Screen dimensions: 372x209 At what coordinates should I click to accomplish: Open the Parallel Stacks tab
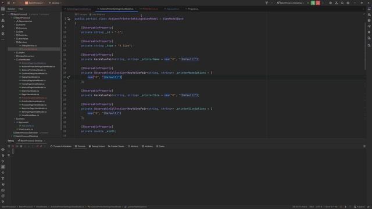click(x=116, y=146)
